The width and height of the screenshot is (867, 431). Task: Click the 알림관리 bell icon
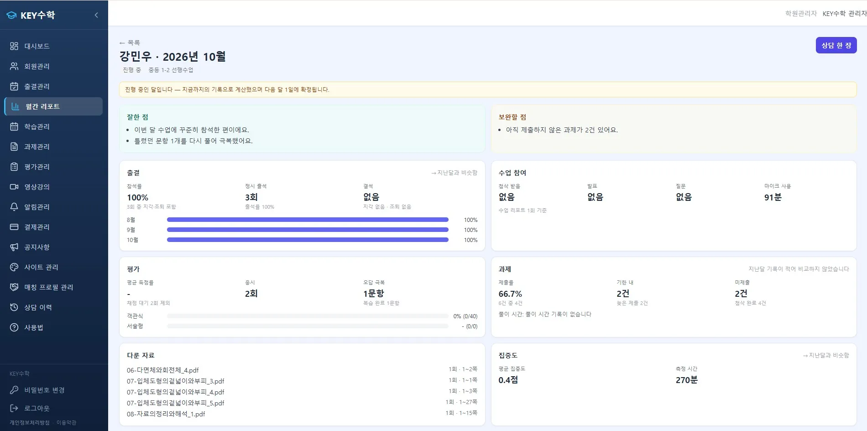click(14, 207)
